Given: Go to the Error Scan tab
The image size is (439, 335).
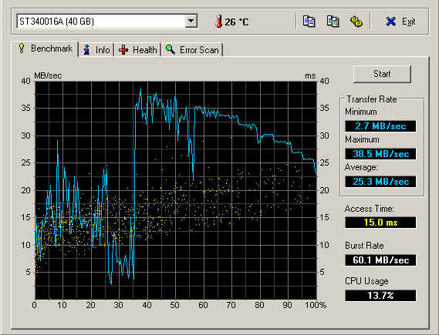Looking at the screenshot, I should tap(192, 50).
